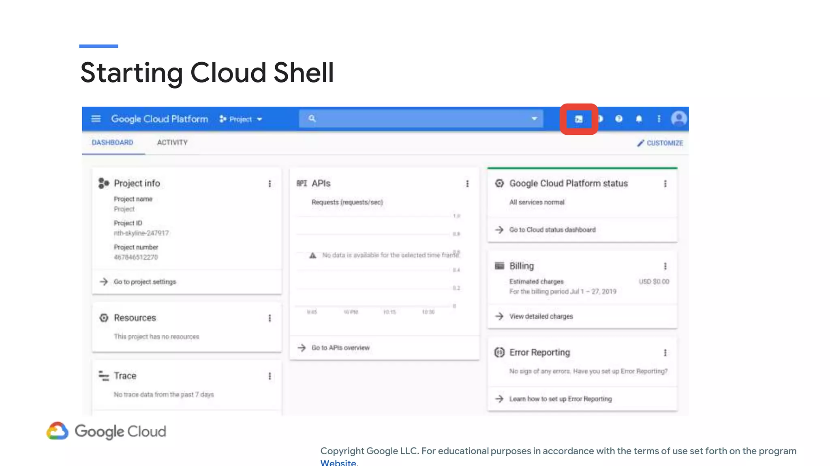The image size is (830, 466).
Task: Expand the search bar dropdown arrow
Action: click(534, 119)
